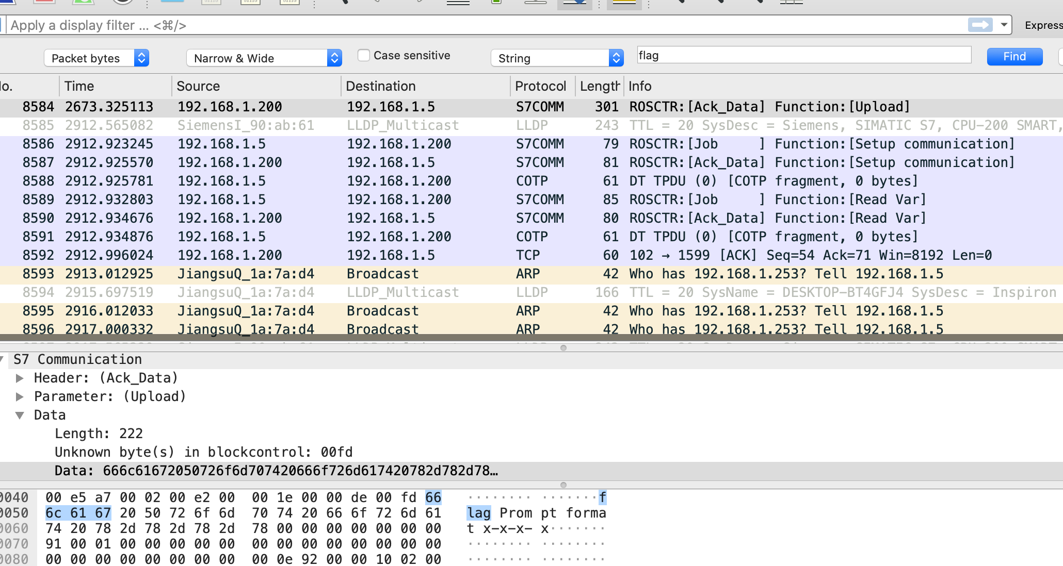This screenshot has width=1063, height=566.
Task: Select packet 8592 TCP ACK row
Action: click(x=531, y=255)
